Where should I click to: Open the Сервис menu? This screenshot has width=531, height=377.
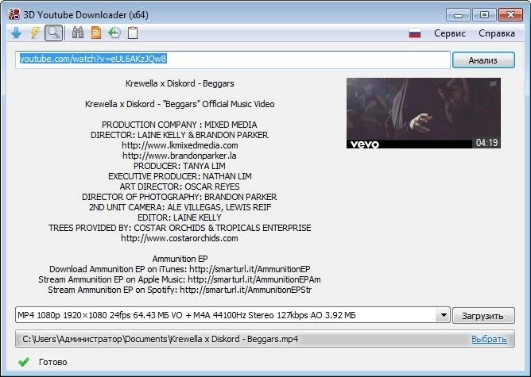pos(450,33)
